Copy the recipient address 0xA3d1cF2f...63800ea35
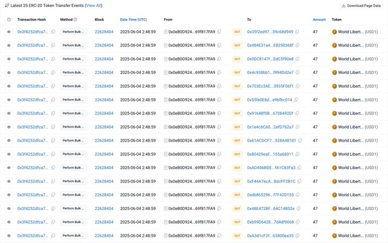This screenshot has width=388, height=243. pos(298,236)
